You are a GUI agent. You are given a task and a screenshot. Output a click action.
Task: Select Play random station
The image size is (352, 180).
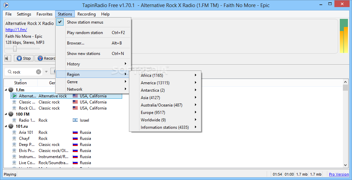tap(93, 33)
